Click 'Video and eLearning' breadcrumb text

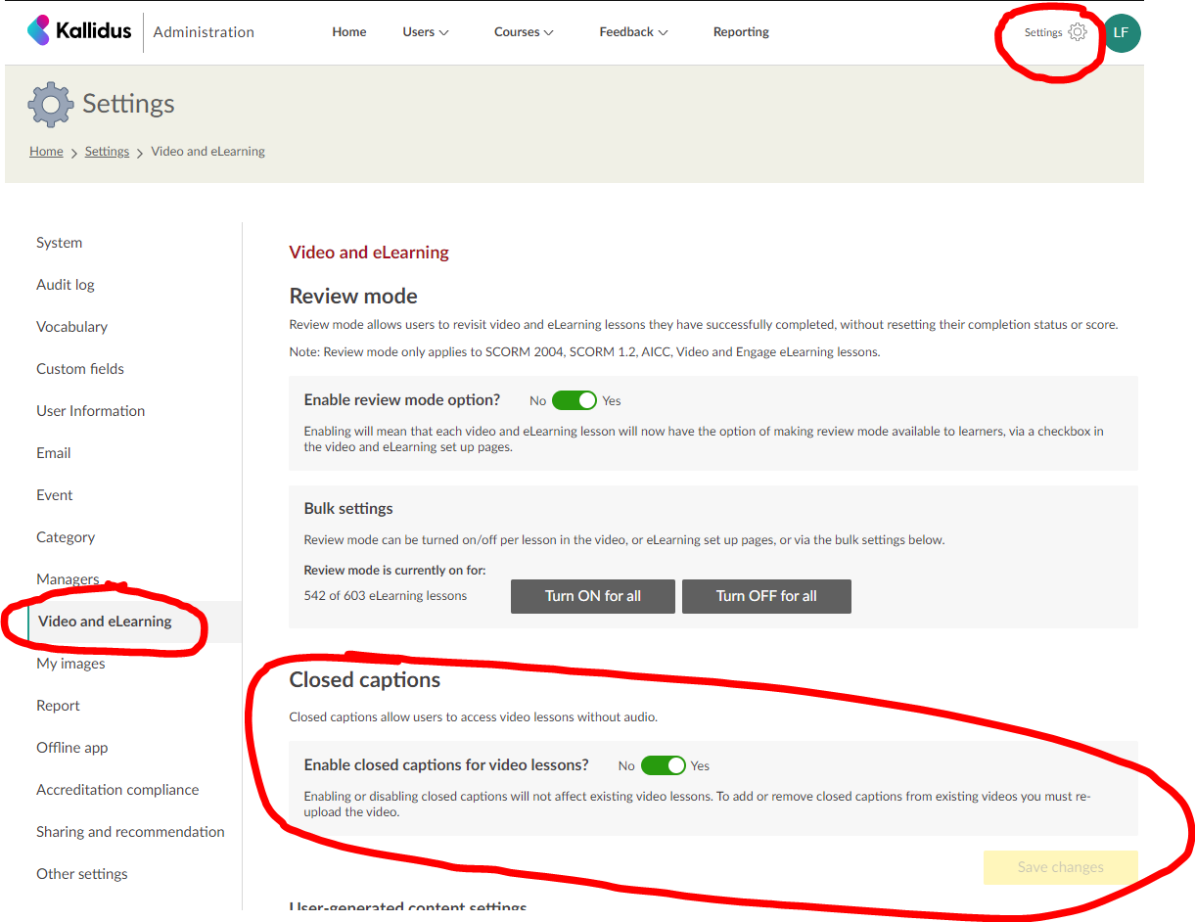tap(207, 152)
